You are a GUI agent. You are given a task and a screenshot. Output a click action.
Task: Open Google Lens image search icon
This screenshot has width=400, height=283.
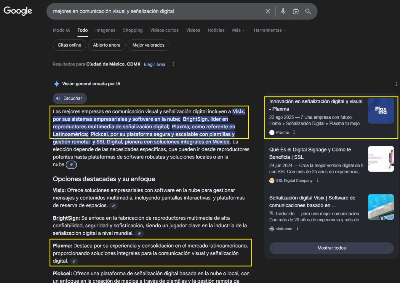pos(296,11)
